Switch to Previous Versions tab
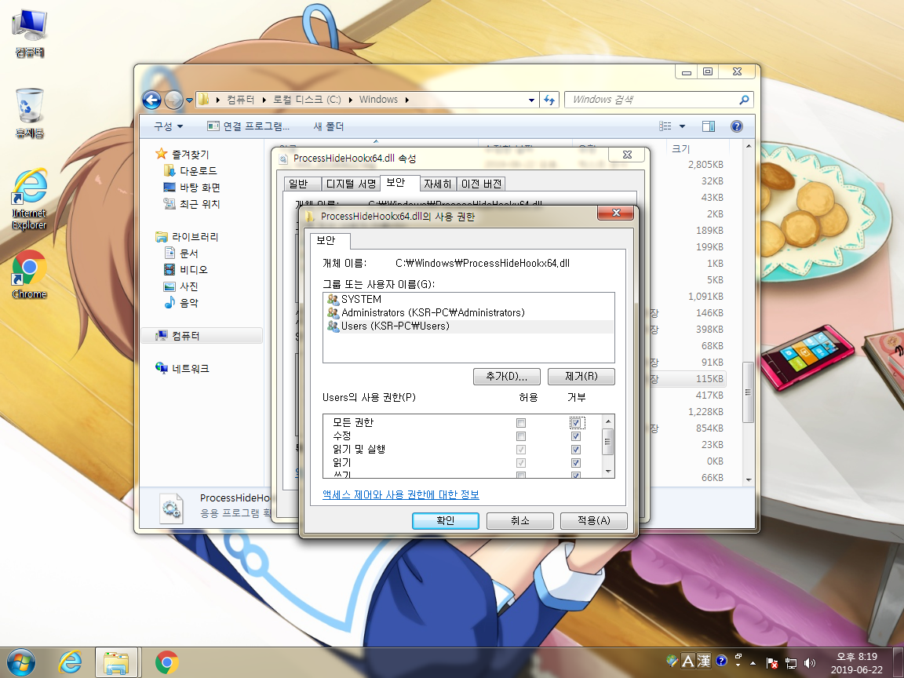 click(x=481, y=184)
